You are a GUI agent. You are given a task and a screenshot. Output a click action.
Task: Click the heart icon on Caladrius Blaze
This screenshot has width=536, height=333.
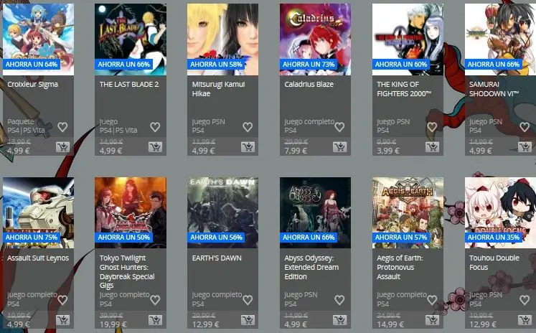point(339,127)
